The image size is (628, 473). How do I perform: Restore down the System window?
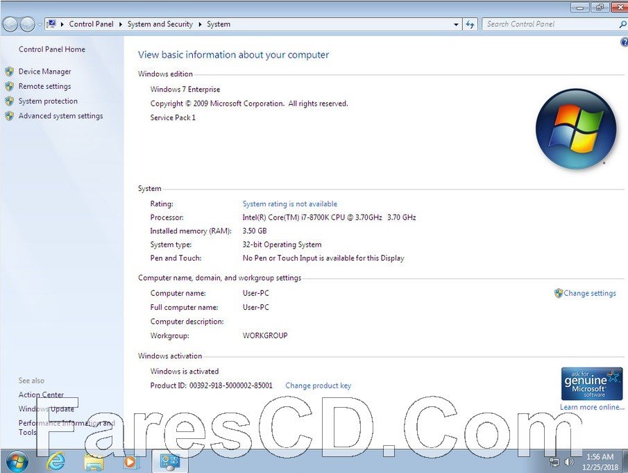point(600,7)
